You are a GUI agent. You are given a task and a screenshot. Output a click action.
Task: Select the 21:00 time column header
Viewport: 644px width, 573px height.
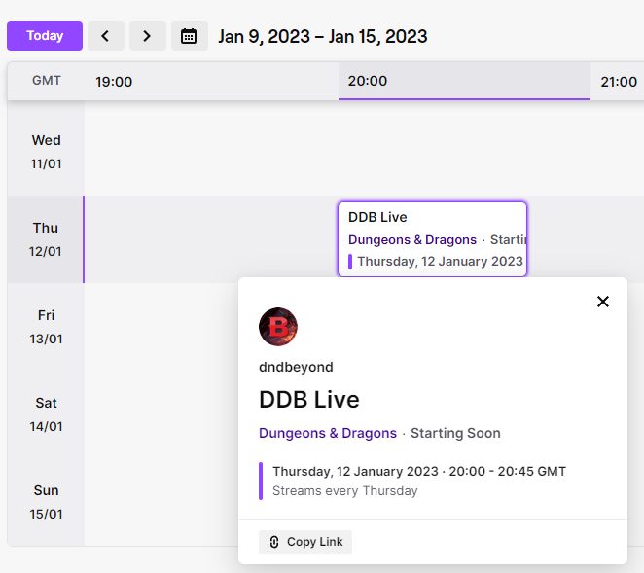619,82
